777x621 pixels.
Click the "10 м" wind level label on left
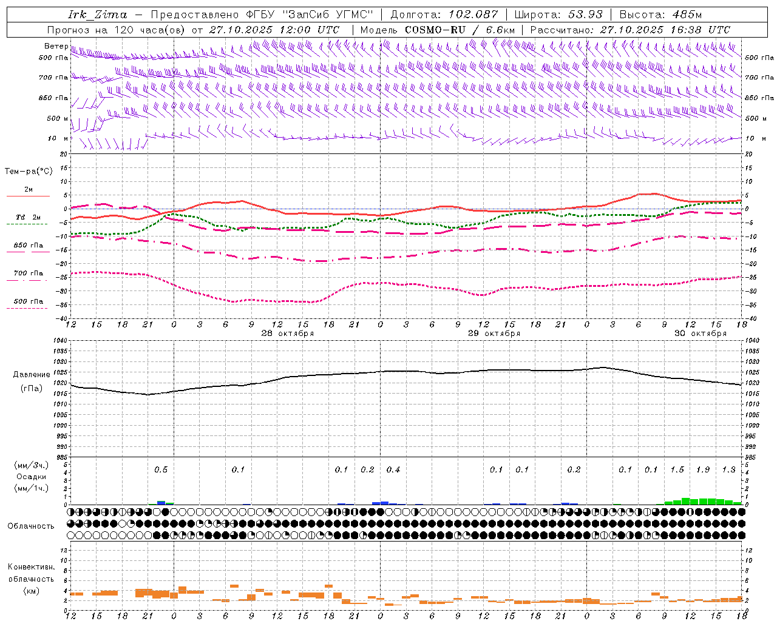click(58, 138)
